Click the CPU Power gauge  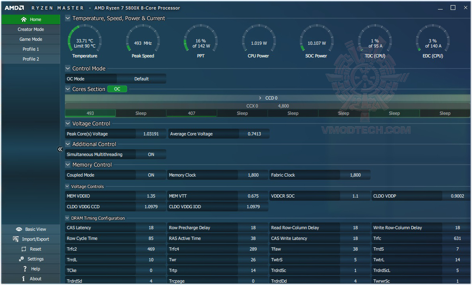point(259,41)
